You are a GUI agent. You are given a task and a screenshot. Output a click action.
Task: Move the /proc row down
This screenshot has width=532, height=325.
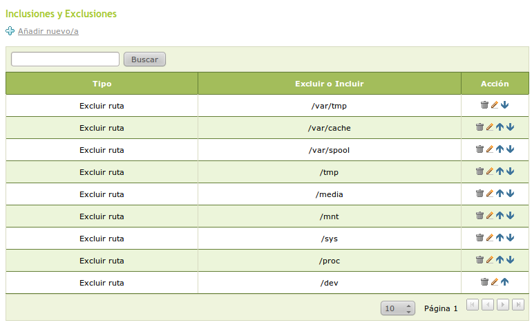(510, 260)
